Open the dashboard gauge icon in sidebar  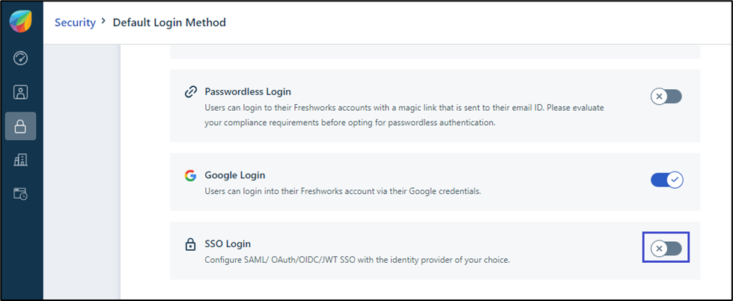point(21,58)
